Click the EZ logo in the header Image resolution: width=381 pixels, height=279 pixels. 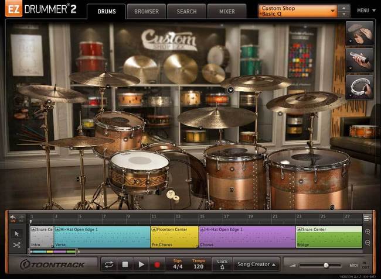pos(13,9)
